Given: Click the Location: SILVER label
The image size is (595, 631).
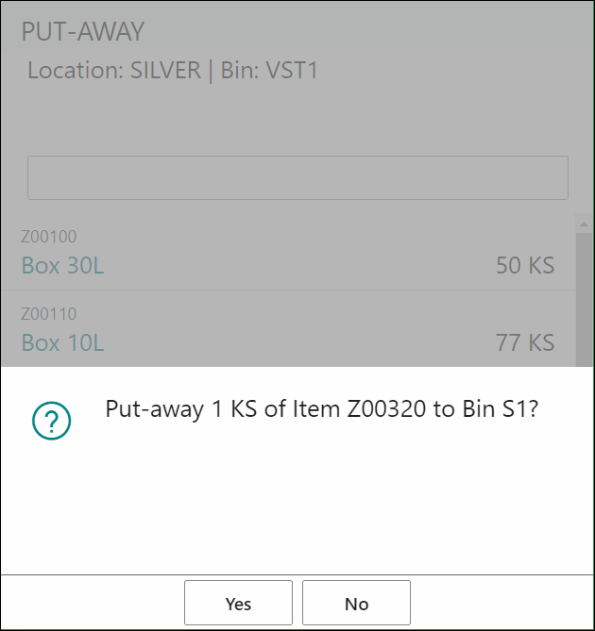Looking at the screenshot, I should (x=114, y=70).
